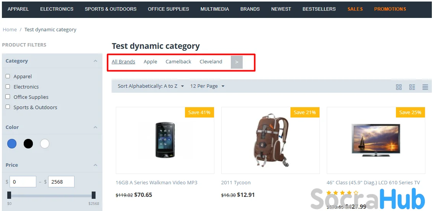Click the maximum price input field
Image resolution: width=433 pixels, height=211 pixels.
coord(61,182)
